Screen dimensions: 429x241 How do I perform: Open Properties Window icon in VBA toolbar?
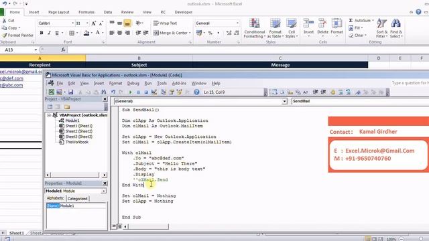click(172, 92)
